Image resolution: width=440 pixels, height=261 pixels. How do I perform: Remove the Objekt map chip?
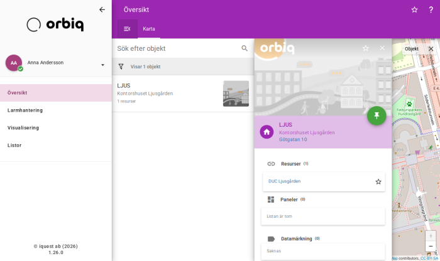click(x=431, y=49)
